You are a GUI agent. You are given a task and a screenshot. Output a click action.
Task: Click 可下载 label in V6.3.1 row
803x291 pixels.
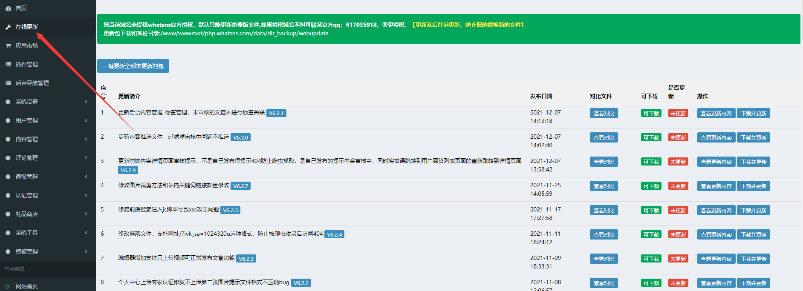(651, 114)
